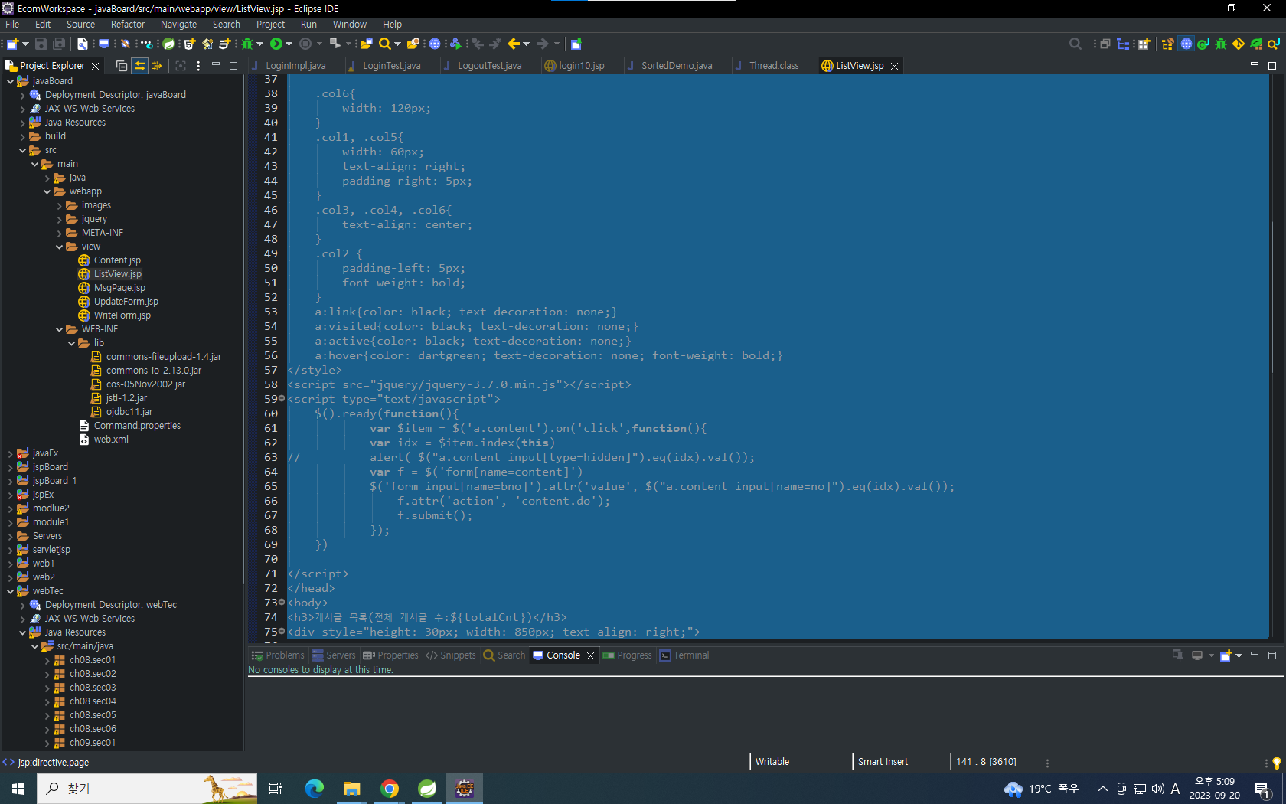The height and width of the screenshot is (804, 1286).
Task: Click the Forward navigation arrow icon
Action: (543, 44)
